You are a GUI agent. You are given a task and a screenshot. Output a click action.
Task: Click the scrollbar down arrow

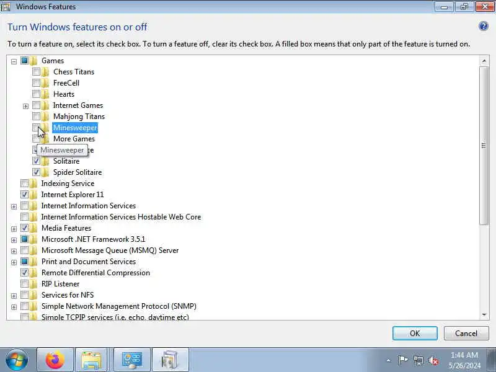click(x=484, y=314)
